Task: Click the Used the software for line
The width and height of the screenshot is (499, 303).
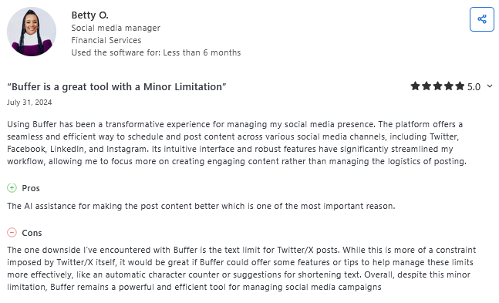Action: pos(156,52)
